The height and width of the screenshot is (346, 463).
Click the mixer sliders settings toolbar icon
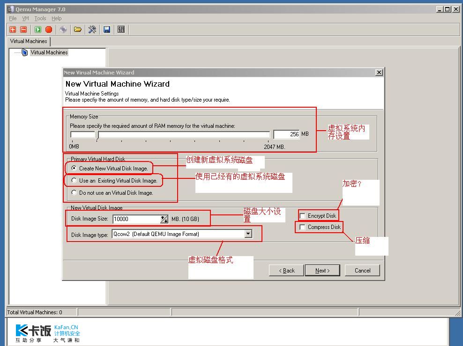pyautogui.click(x=121, y=29)
